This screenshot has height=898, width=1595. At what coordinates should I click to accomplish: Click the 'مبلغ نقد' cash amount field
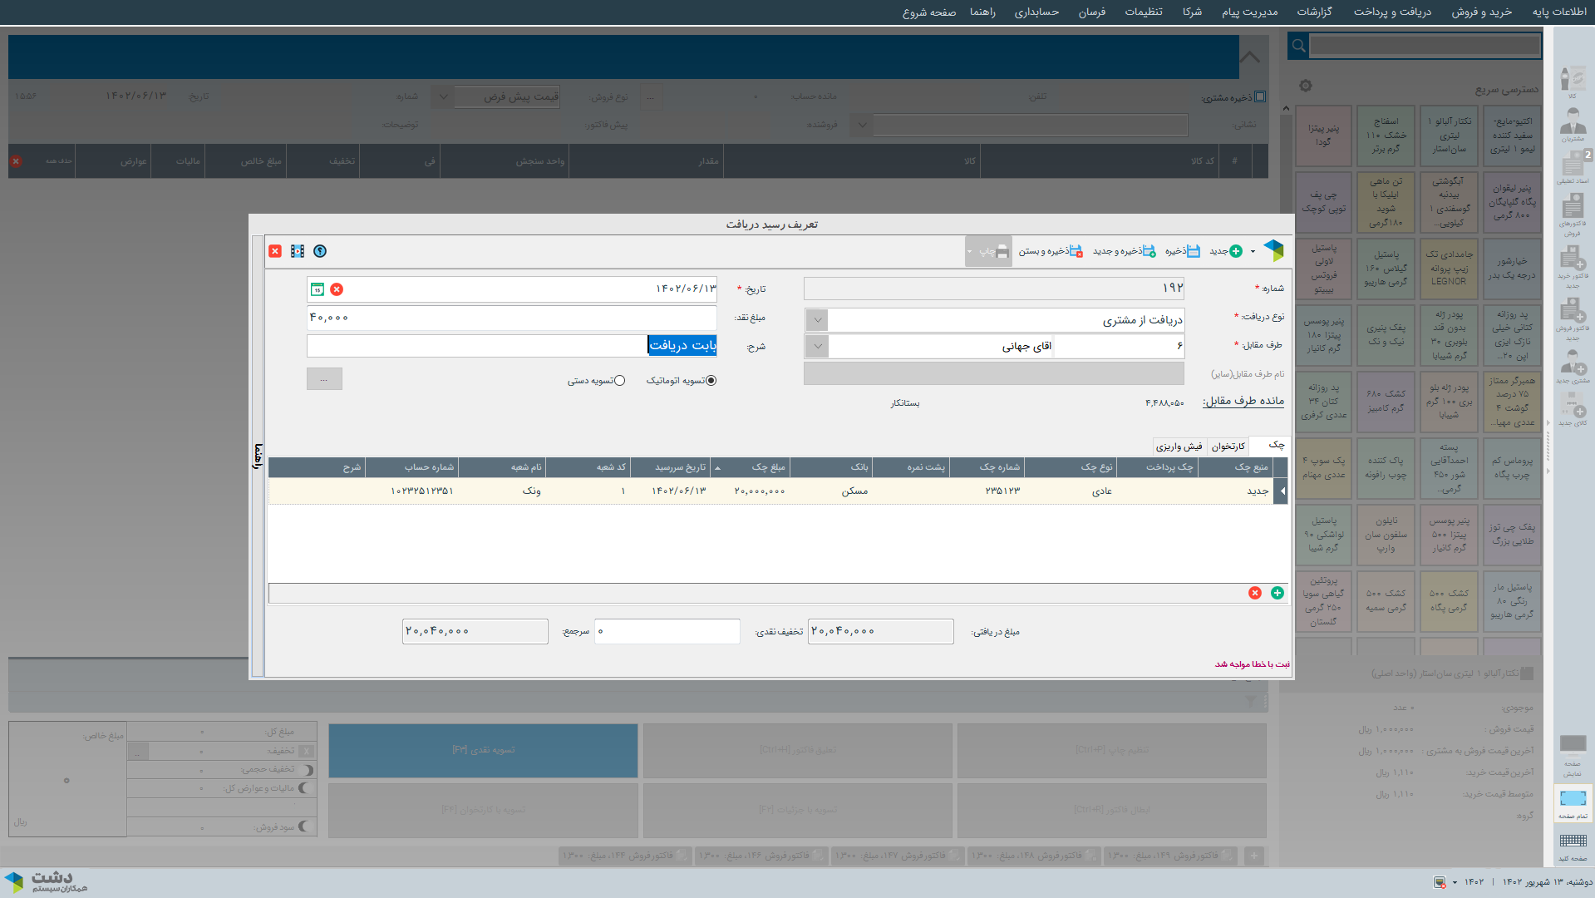point(511,318)
